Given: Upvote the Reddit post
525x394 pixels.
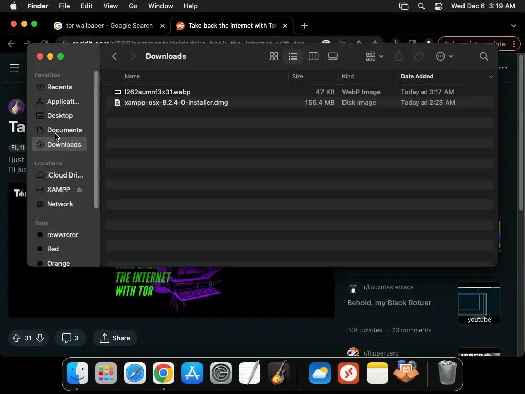Looking at the screenshot, I should 16,338.
